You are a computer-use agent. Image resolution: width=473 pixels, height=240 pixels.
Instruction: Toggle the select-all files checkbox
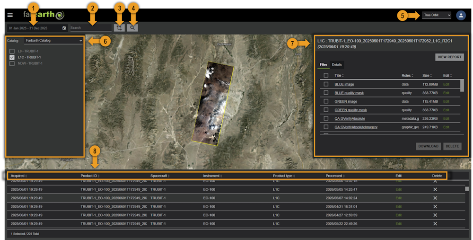[326, 75]
